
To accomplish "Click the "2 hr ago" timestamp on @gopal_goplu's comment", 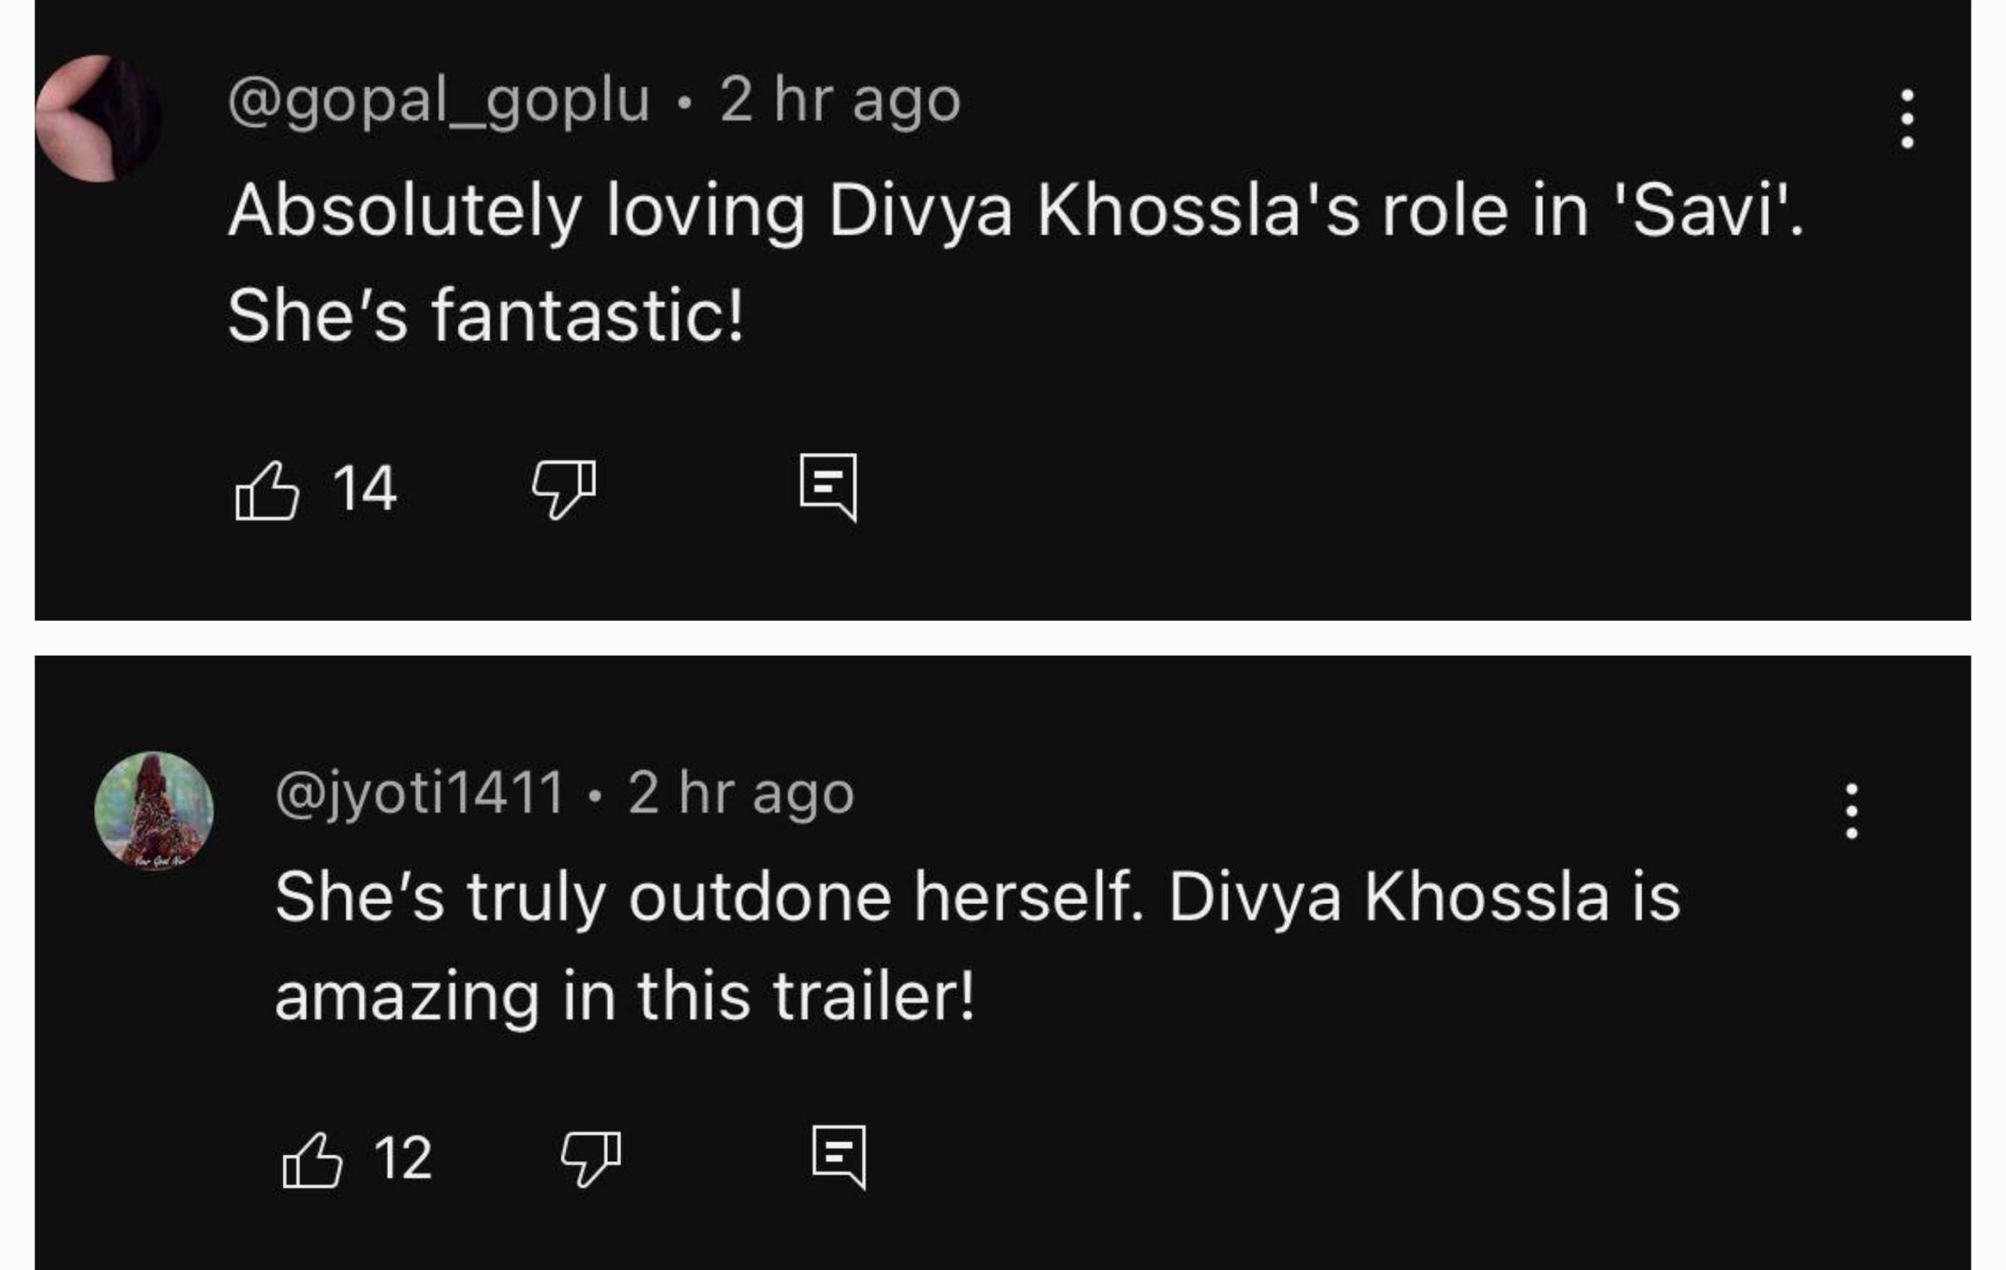I will tap(841, 101).
